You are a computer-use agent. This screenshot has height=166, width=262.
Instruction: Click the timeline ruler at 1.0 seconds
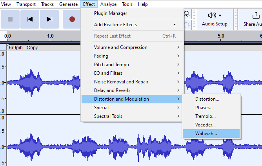(50, 36)
